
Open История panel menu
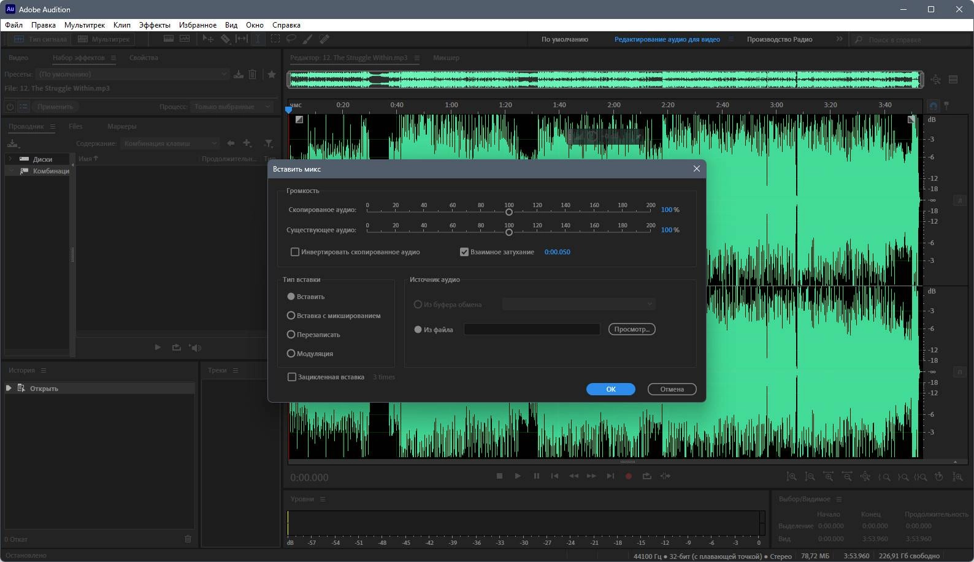pyautogui.click(x=43, y=370)
